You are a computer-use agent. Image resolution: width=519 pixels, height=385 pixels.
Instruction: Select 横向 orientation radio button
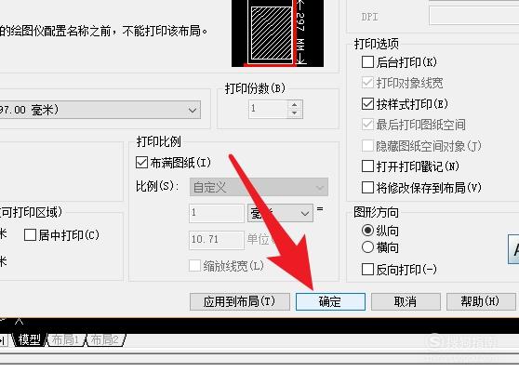367,247
